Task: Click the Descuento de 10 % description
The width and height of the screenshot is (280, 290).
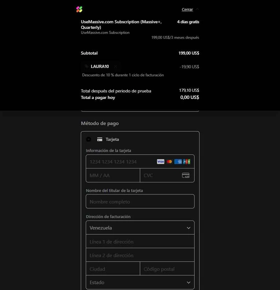Action: tap(123, 75)
